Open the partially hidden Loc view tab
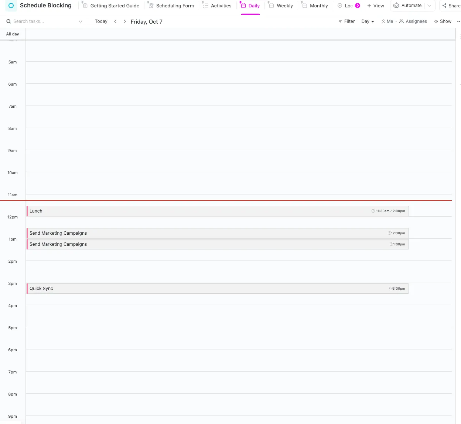 click(x=345, y=6)
